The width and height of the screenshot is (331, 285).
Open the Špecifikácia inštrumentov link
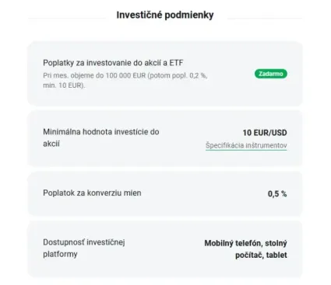246,145
